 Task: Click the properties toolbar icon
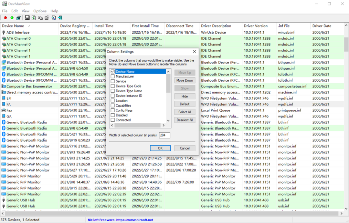point(47,18)
